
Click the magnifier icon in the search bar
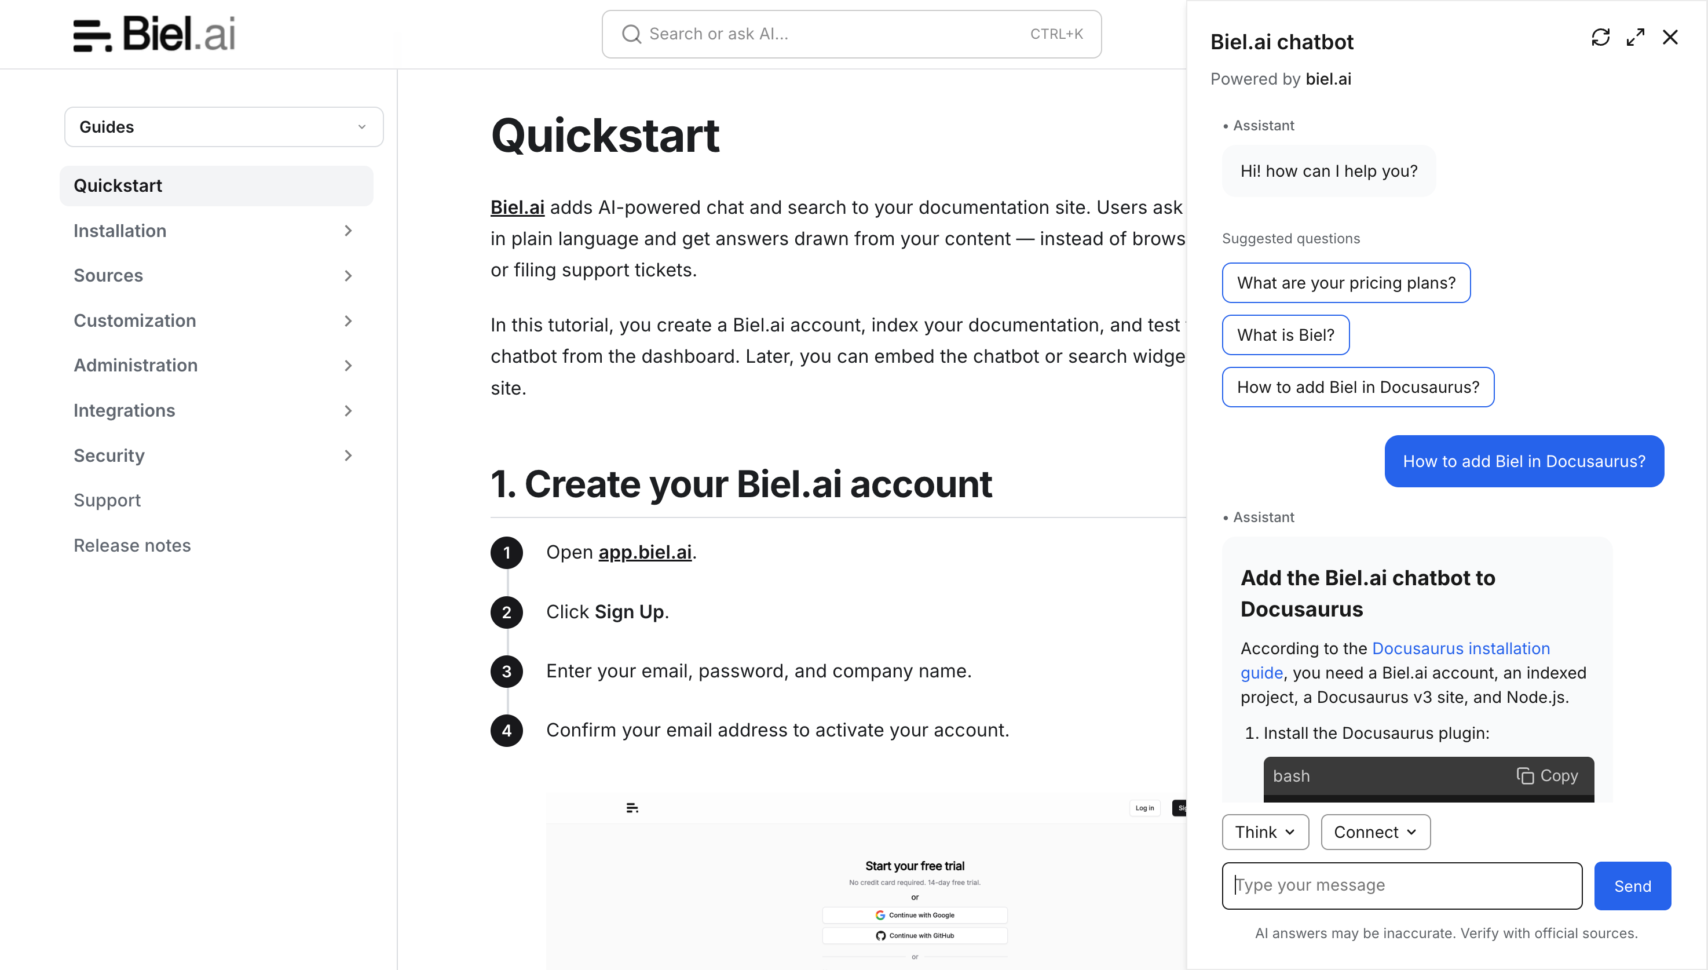pos(631,34)
